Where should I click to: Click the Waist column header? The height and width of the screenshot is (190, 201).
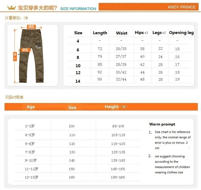tap(122, 33)
